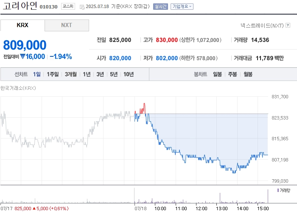Click the 고가 value 830,000
This screenshot has height=214, width=297.
click(167, 40)
